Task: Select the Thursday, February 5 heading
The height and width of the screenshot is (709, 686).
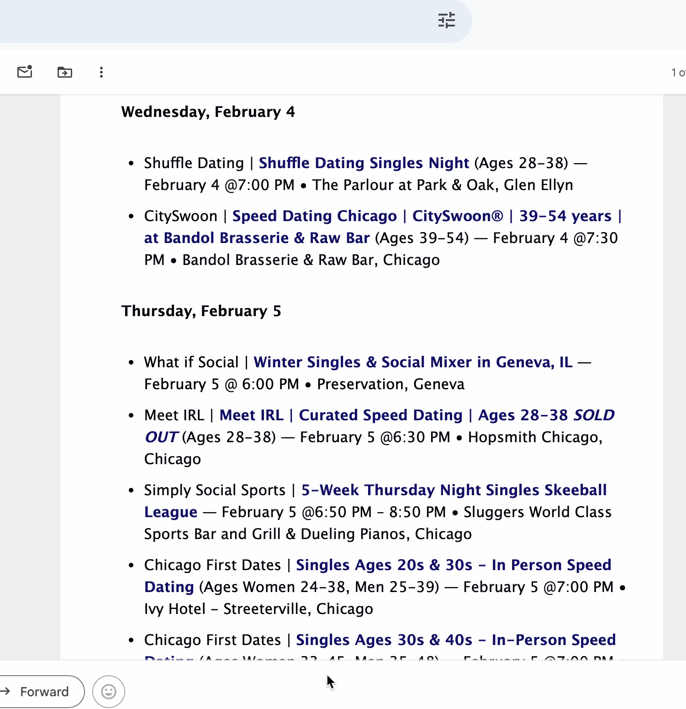Action: click(x=201, y=311)
